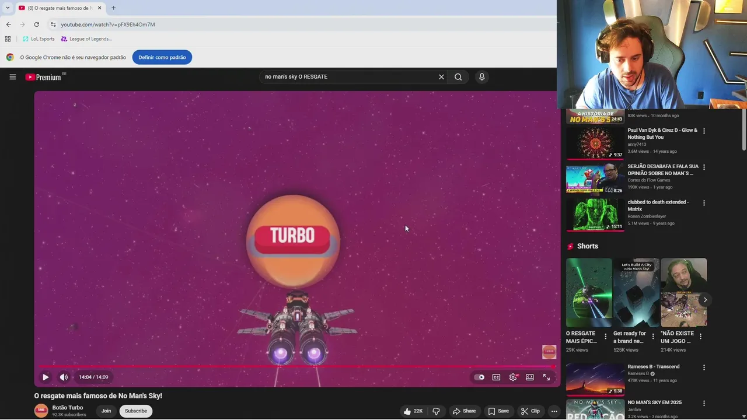Screen dimensions: 747x420
Task: Open options for O RESGATE MAIS ÉPIC short
Action: pyautogui.click(x=606, y=337)
